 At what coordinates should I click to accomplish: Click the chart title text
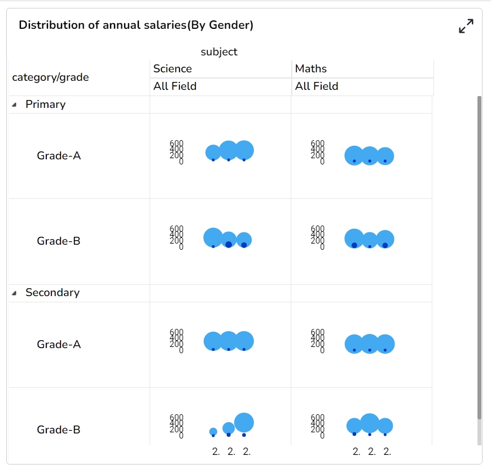[136, 25]
